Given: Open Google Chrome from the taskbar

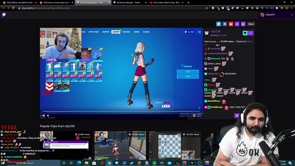Looking at the screenshot, I should (x=109, y=163).
